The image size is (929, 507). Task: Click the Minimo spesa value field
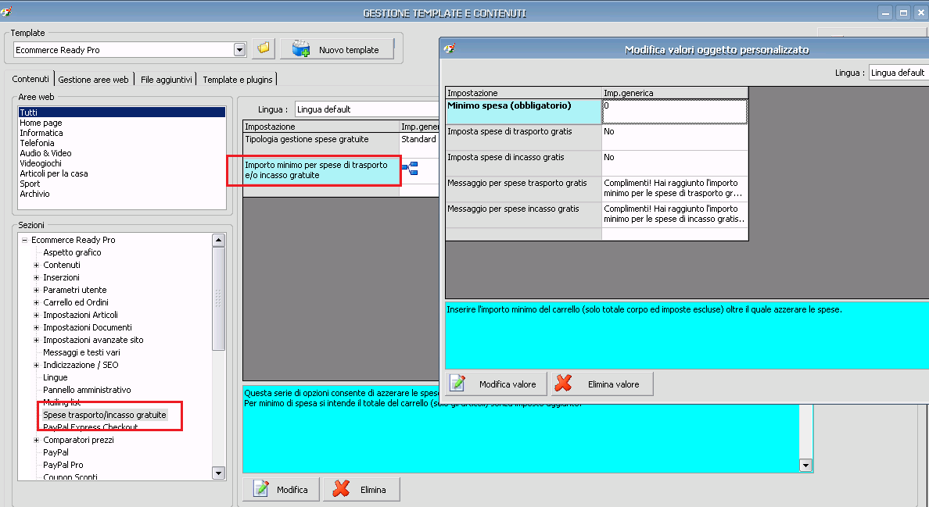tap(675, 112)
